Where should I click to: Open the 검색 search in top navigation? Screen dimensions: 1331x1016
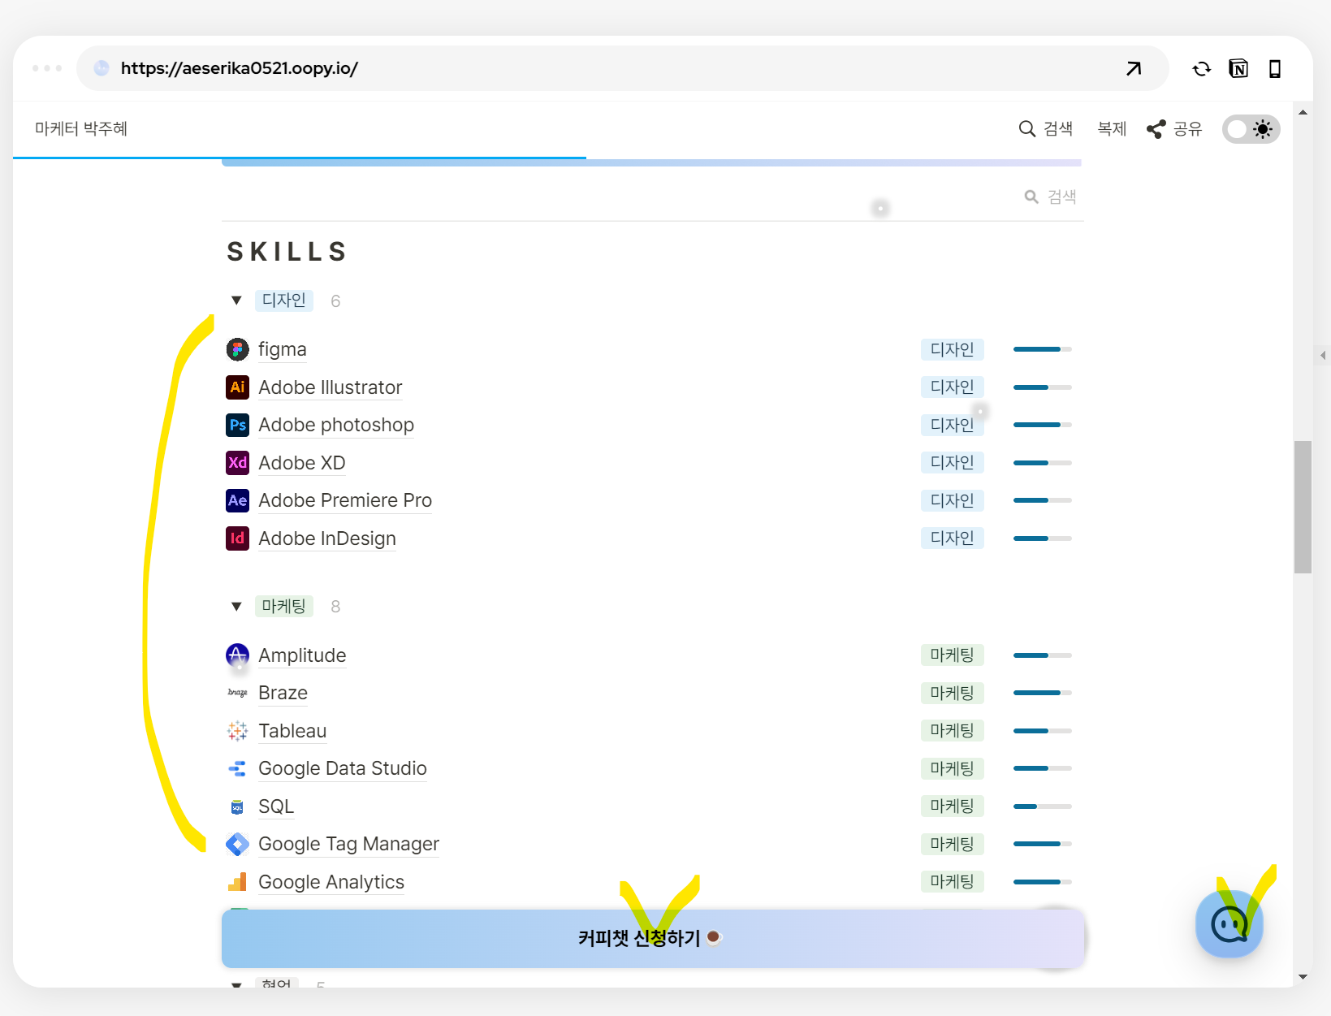[x=1046, y=129]
